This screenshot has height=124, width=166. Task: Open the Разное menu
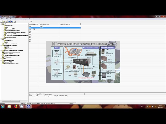tap(12, 19)
